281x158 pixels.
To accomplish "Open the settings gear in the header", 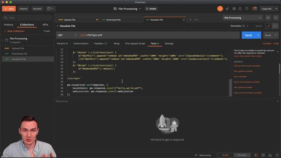I will coord(234,9).
